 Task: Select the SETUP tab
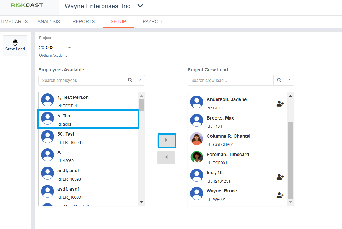click(118, 22)
